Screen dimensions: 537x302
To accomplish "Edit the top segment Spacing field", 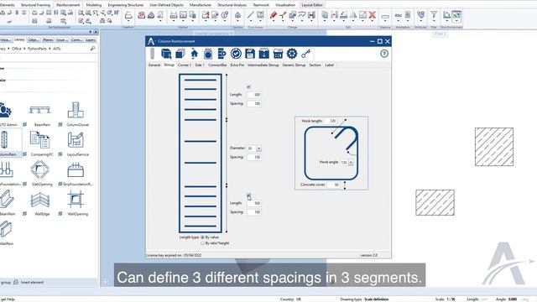I will (254, 103).
